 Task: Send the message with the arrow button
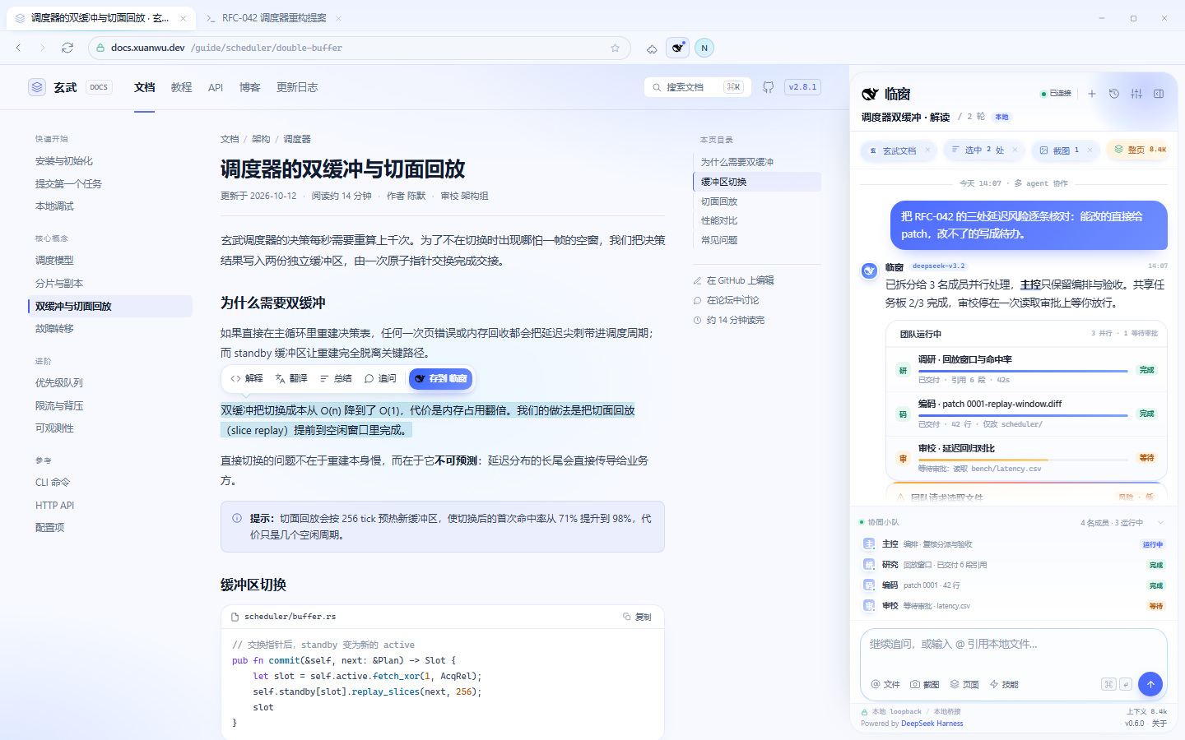[x=1150, y=684]
